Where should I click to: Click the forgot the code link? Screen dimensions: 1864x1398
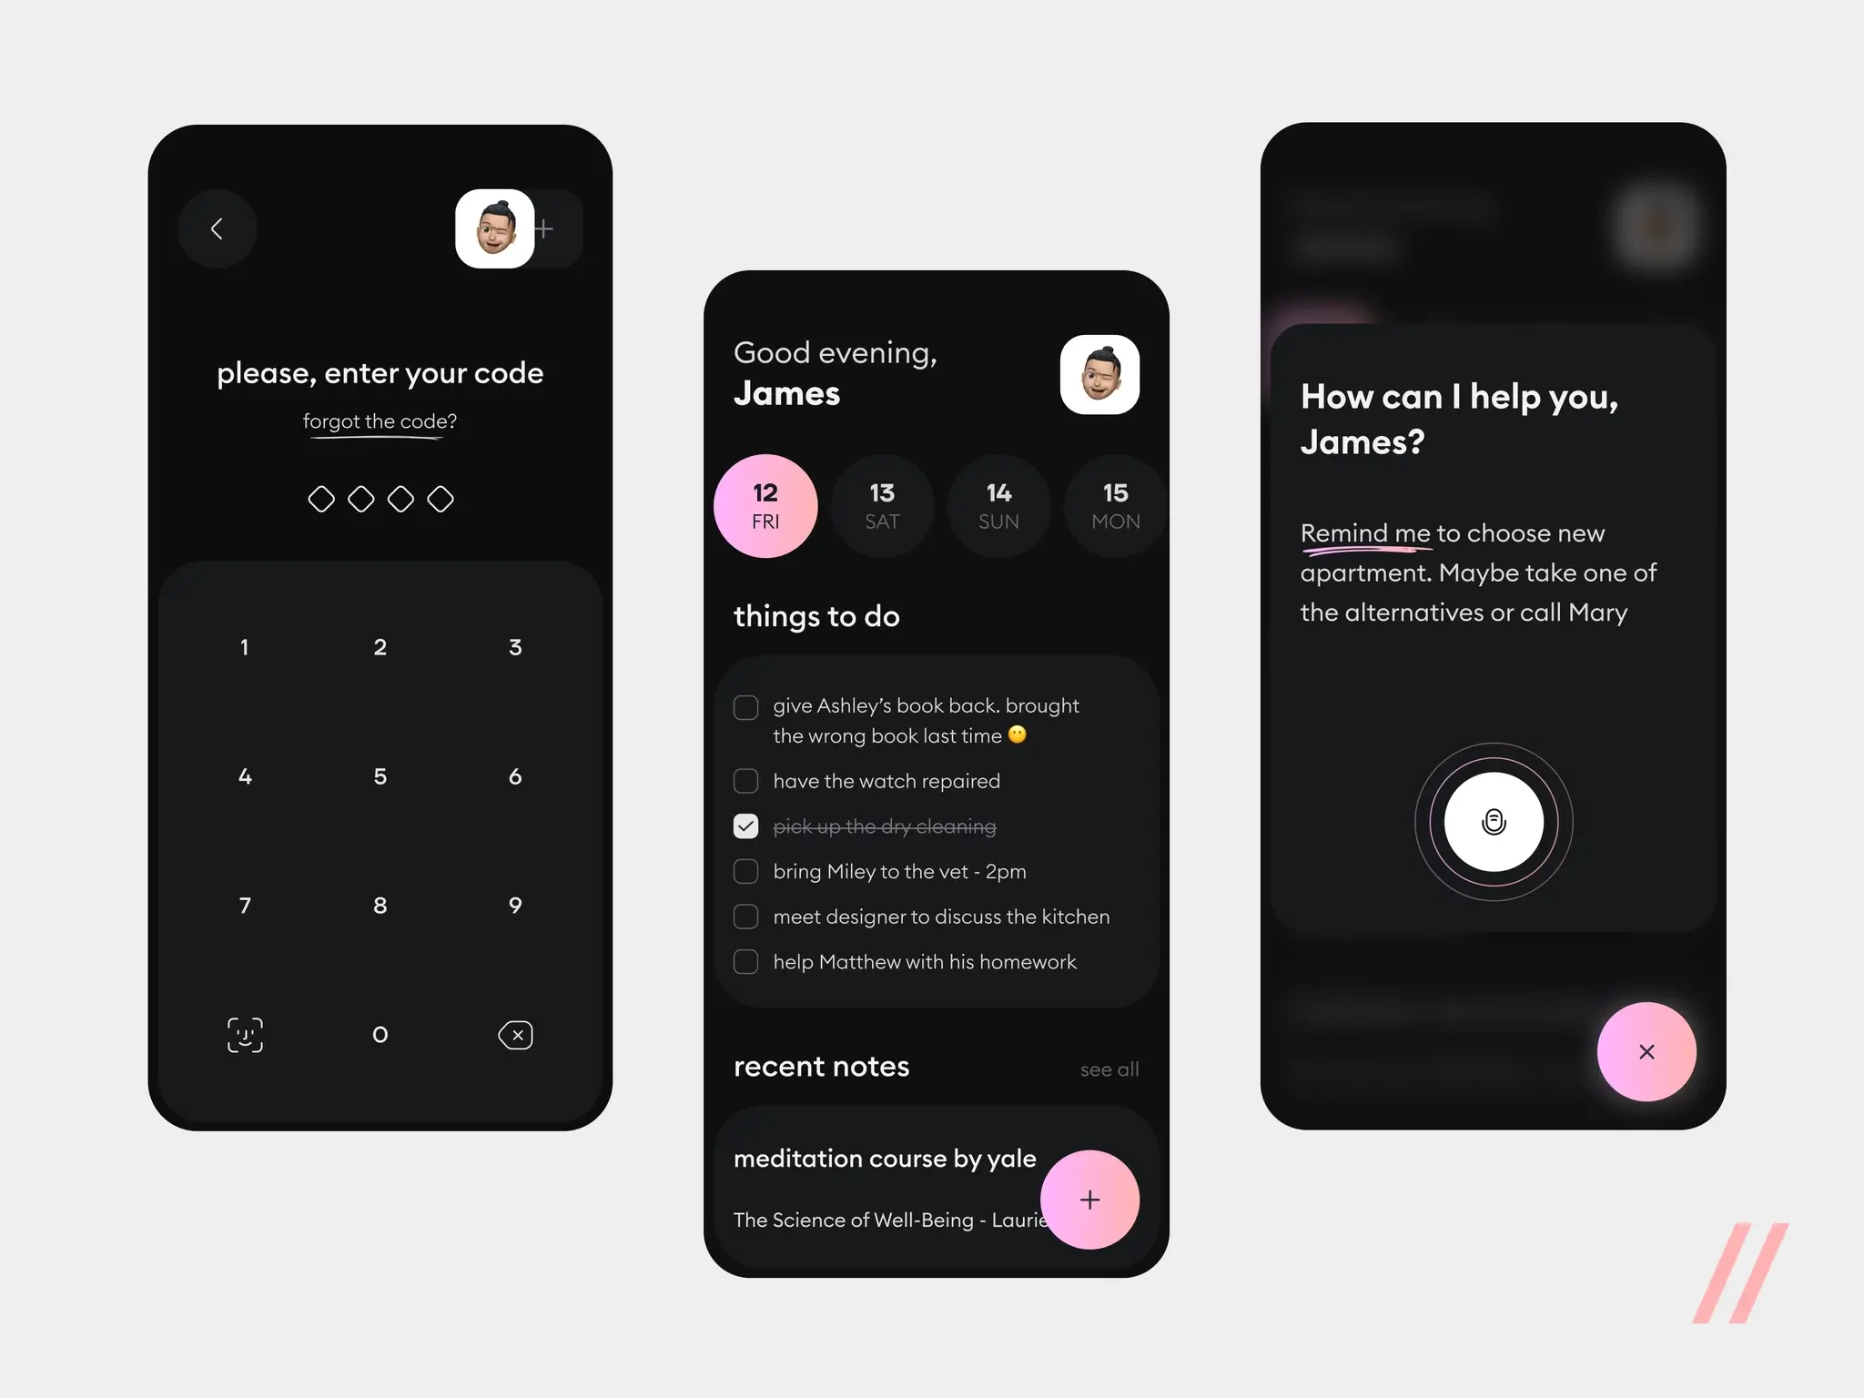(x=380, y=424)
